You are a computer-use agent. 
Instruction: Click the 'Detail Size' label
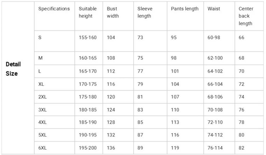(13, 69)
